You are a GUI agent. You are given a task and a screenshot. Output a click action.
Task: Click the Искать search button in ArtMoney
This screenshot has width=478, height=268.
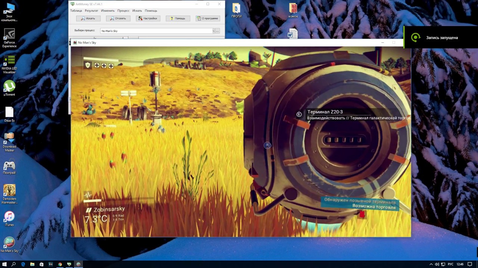click(89, 18)
